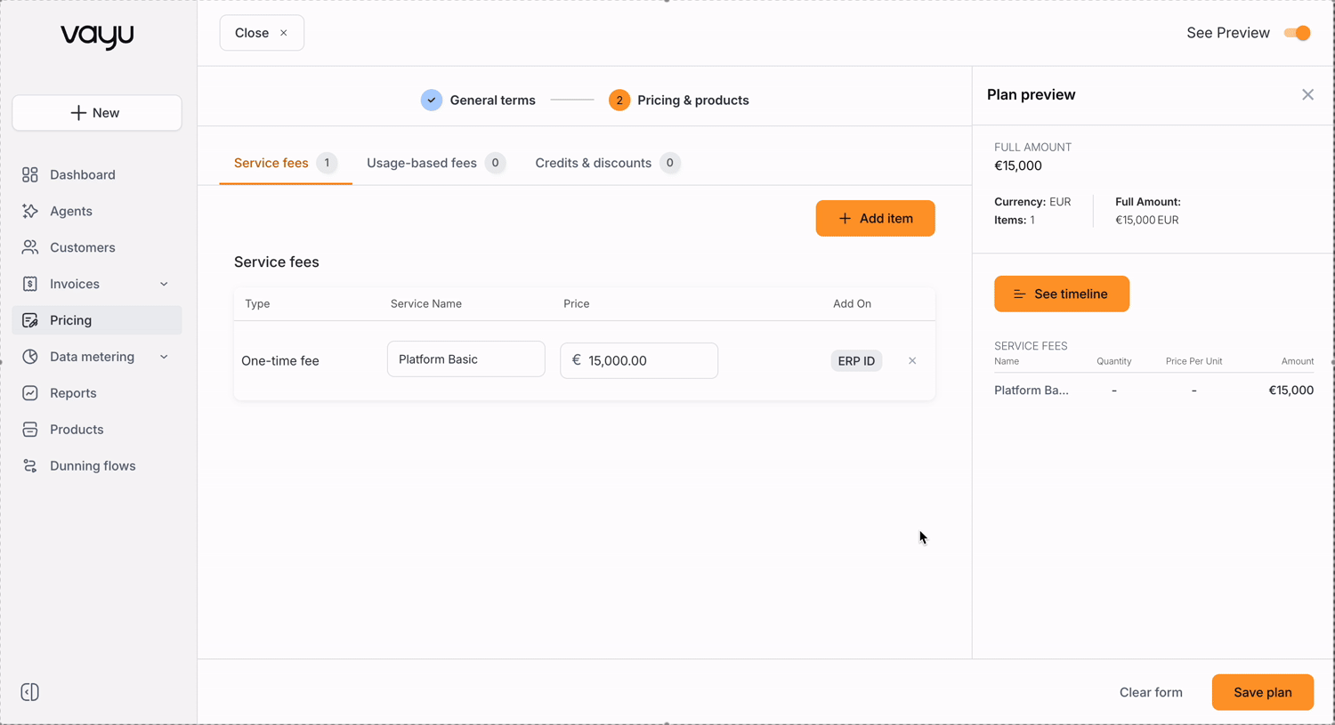
Task: Open the Dashboard icon in sidebar
Action: pyautogui.click(x=30, y=174)
